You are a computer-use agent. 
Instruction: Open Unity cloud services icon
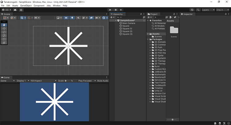(15, 10)
